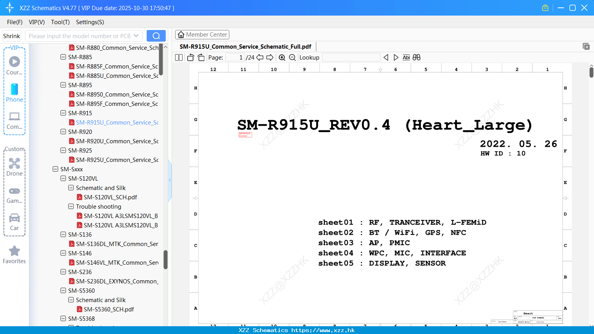594x334 pixels.
Task: Rotate page clockwise
Action: tap(201, 57)
